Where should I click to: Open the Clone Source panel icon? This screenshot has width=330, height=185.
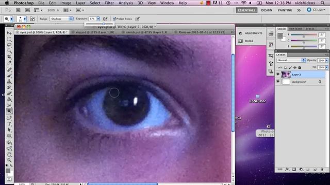(x=271, y=72)
